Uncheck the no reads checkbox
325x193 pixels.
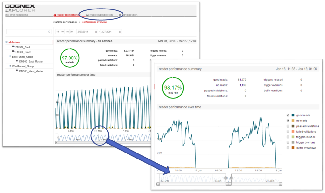pyautogui.click(x=288, y=121)
